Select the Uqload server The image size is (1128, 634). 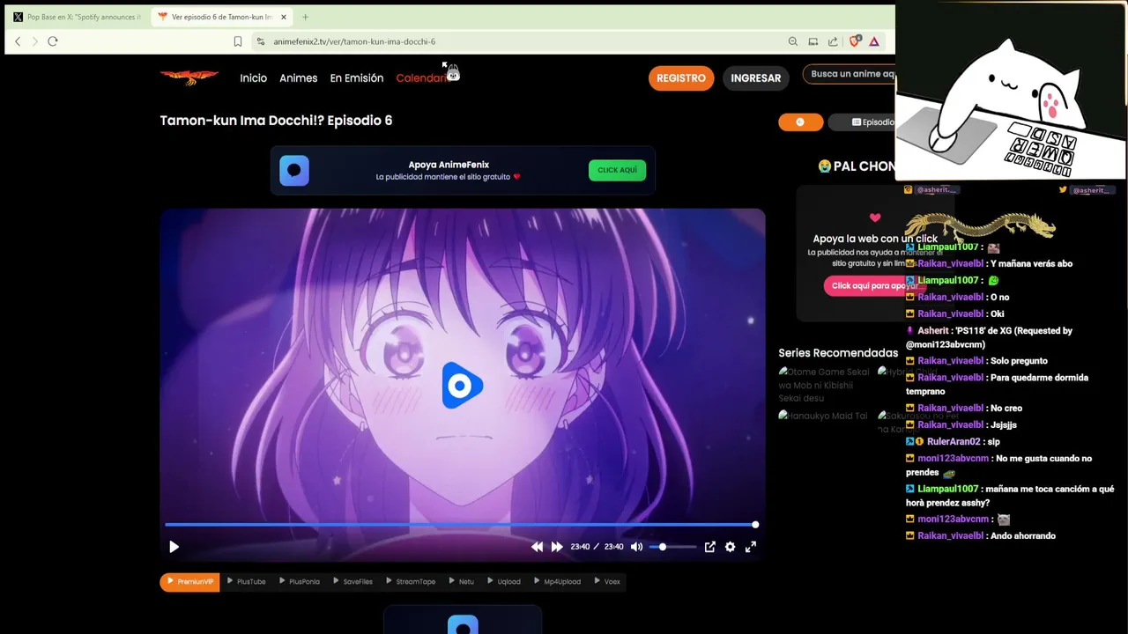coord(503,582)
